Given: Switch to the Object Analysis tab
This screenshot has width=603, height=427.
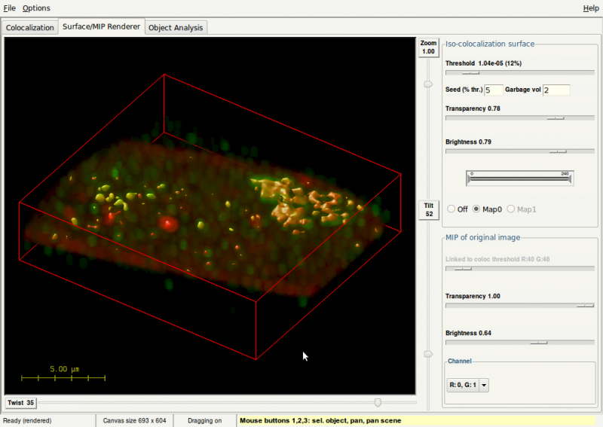Looking at the screenshot, I should pyautogui.click(x=176, y=28).
